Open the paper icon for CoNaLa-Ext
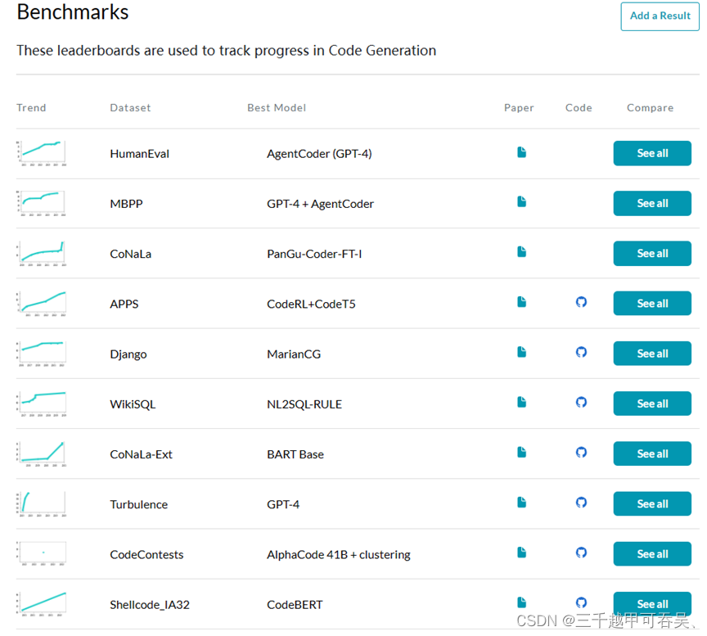 tap(522, 452)
